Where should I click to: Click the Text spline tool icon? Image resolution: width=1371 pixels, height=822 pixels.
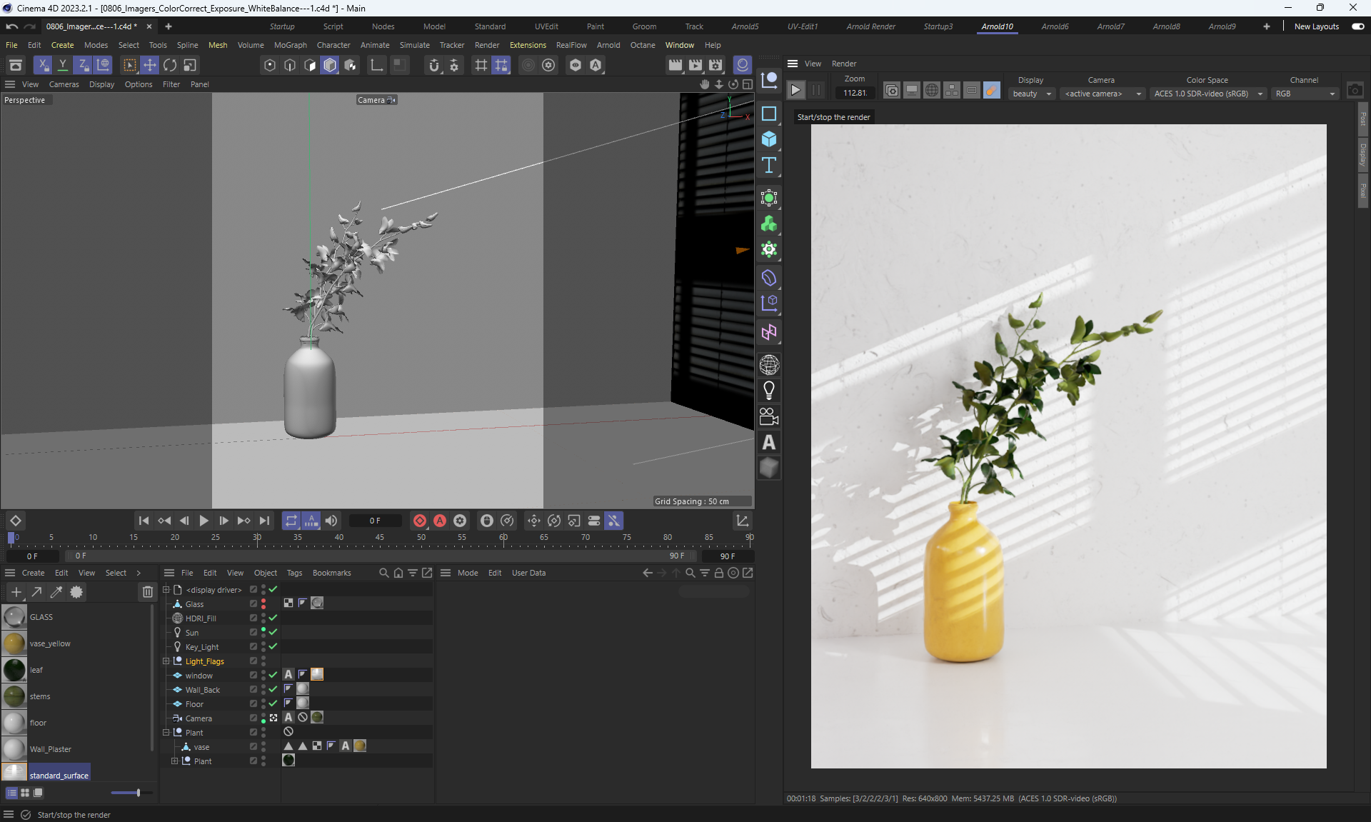click(x=769, y=166)
